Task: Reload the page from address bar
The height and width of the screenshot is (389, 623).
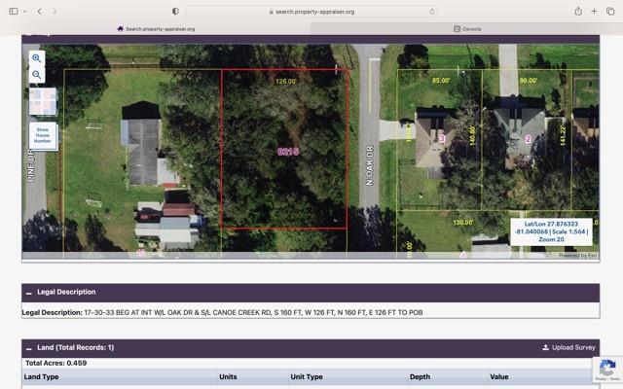Action: [x=431, y=11]
